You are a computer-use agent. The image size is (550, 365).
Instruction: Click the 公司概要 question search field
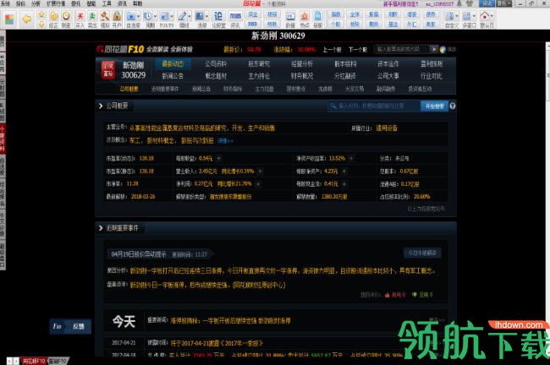pyautogui.click(x=374, y=106)
